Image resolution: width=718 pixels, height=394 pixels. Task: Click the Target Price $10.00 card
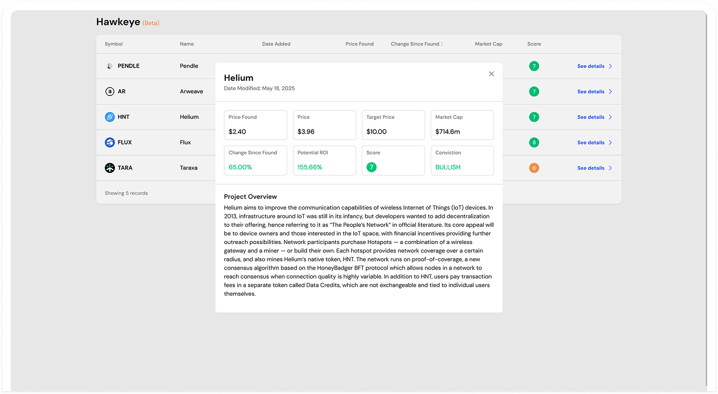(393, 125)
